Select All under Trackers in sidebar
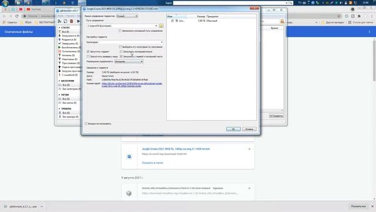The width and height of the screenshot is (376, 212). 66,112
